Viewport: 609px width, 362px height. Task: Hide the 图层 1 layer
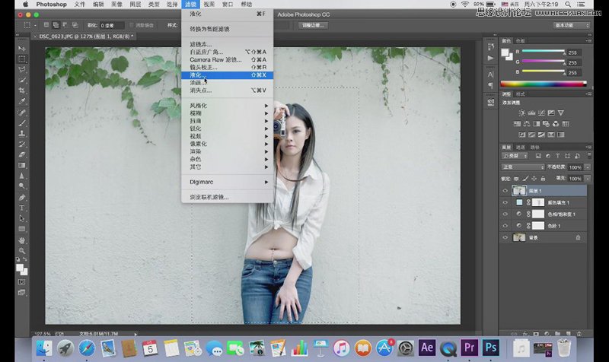point(505,190)
